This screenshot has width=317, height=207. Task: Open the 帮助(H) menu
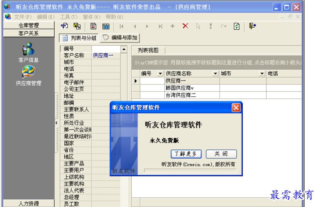pyautogui.click(x=114, y=17)
